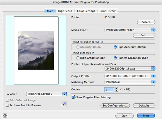View the Print History tab

pos(108,11)
